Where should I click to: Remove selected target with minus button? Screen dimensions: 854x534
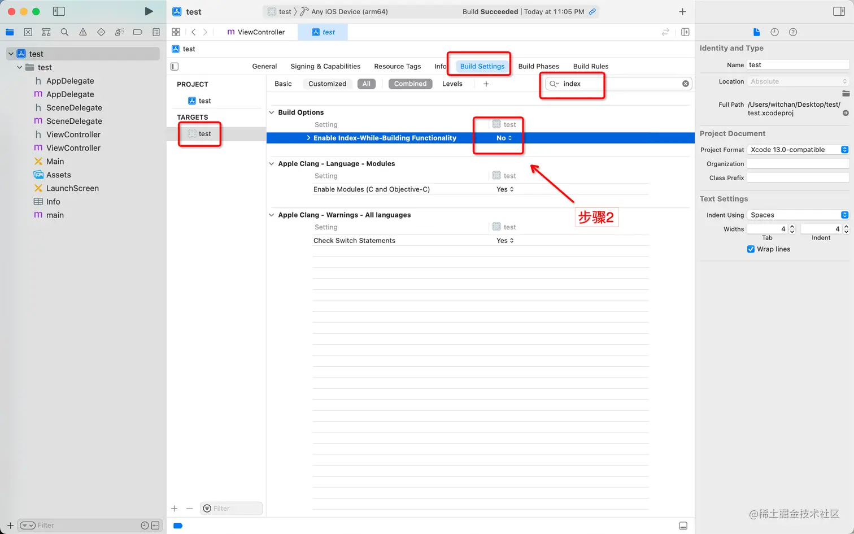point(190,509)
